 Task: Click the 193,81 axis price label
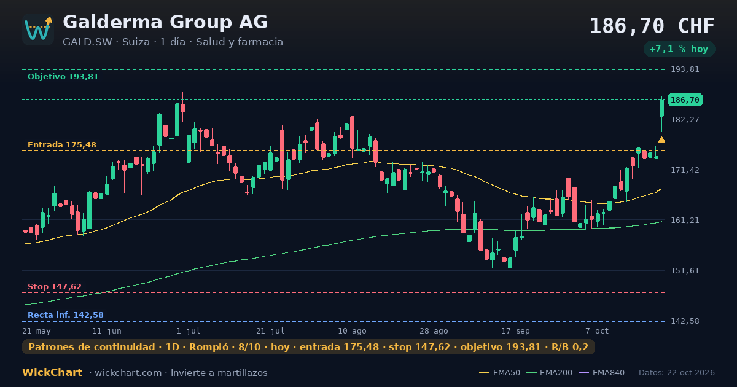click(x=685, y=69)
